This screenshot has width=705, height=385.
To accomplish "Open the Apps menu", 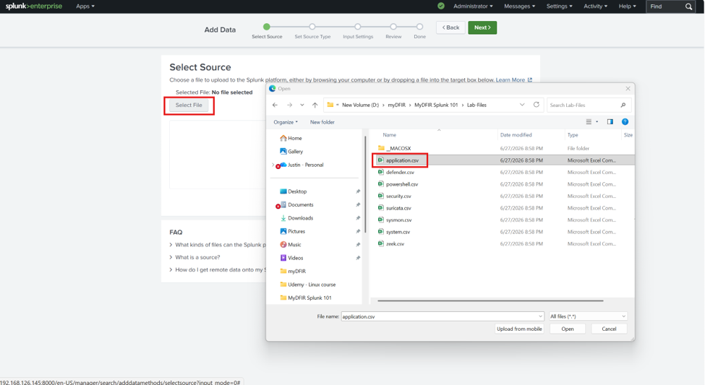I will pos(85,7).
